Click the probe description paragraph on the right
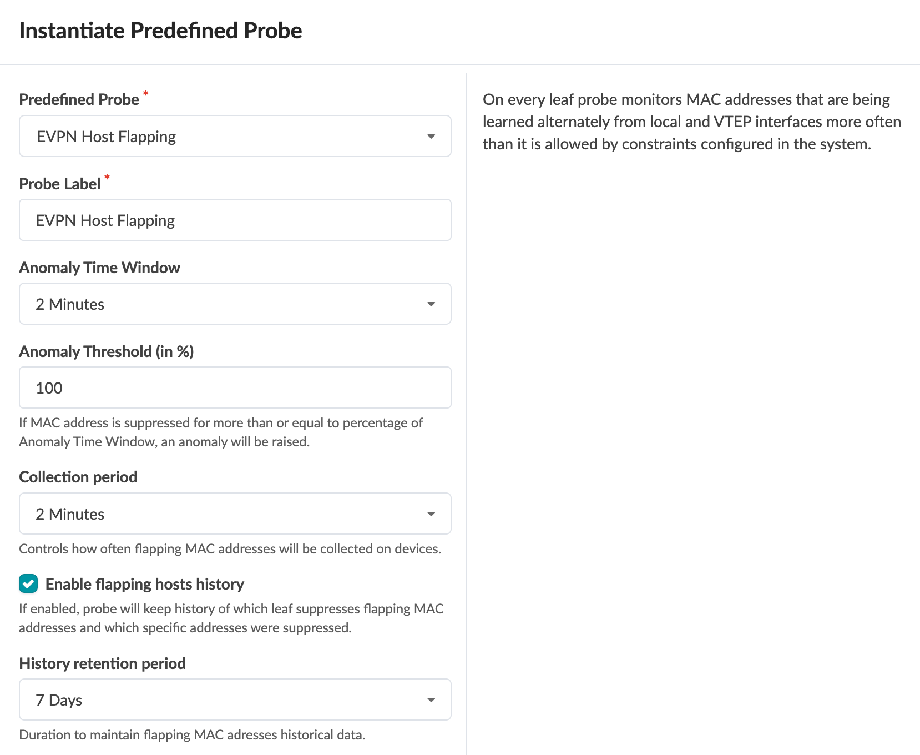This screenshot has height=755, width=920. click(691, 122)
